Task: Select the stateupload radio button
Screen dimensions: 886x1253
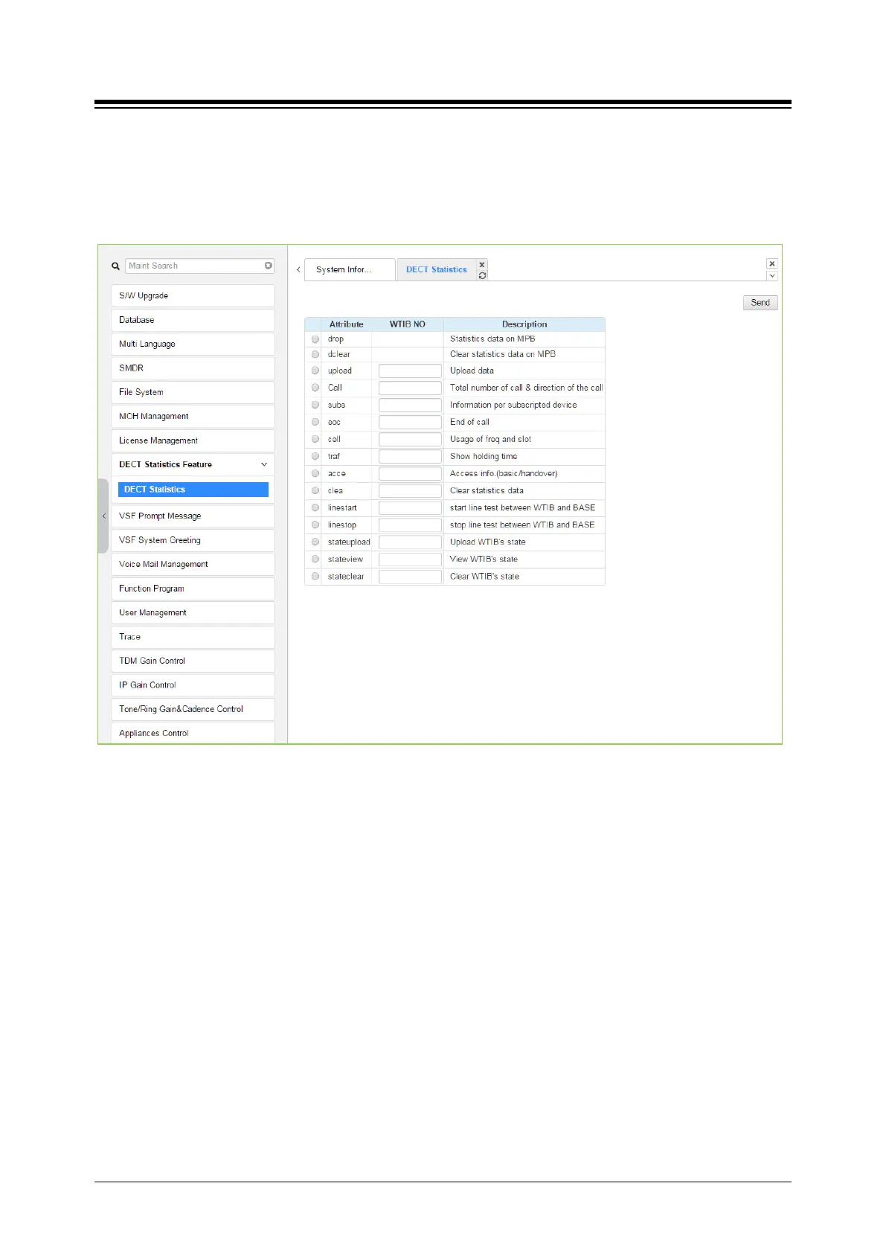Action: click(315, 542)
